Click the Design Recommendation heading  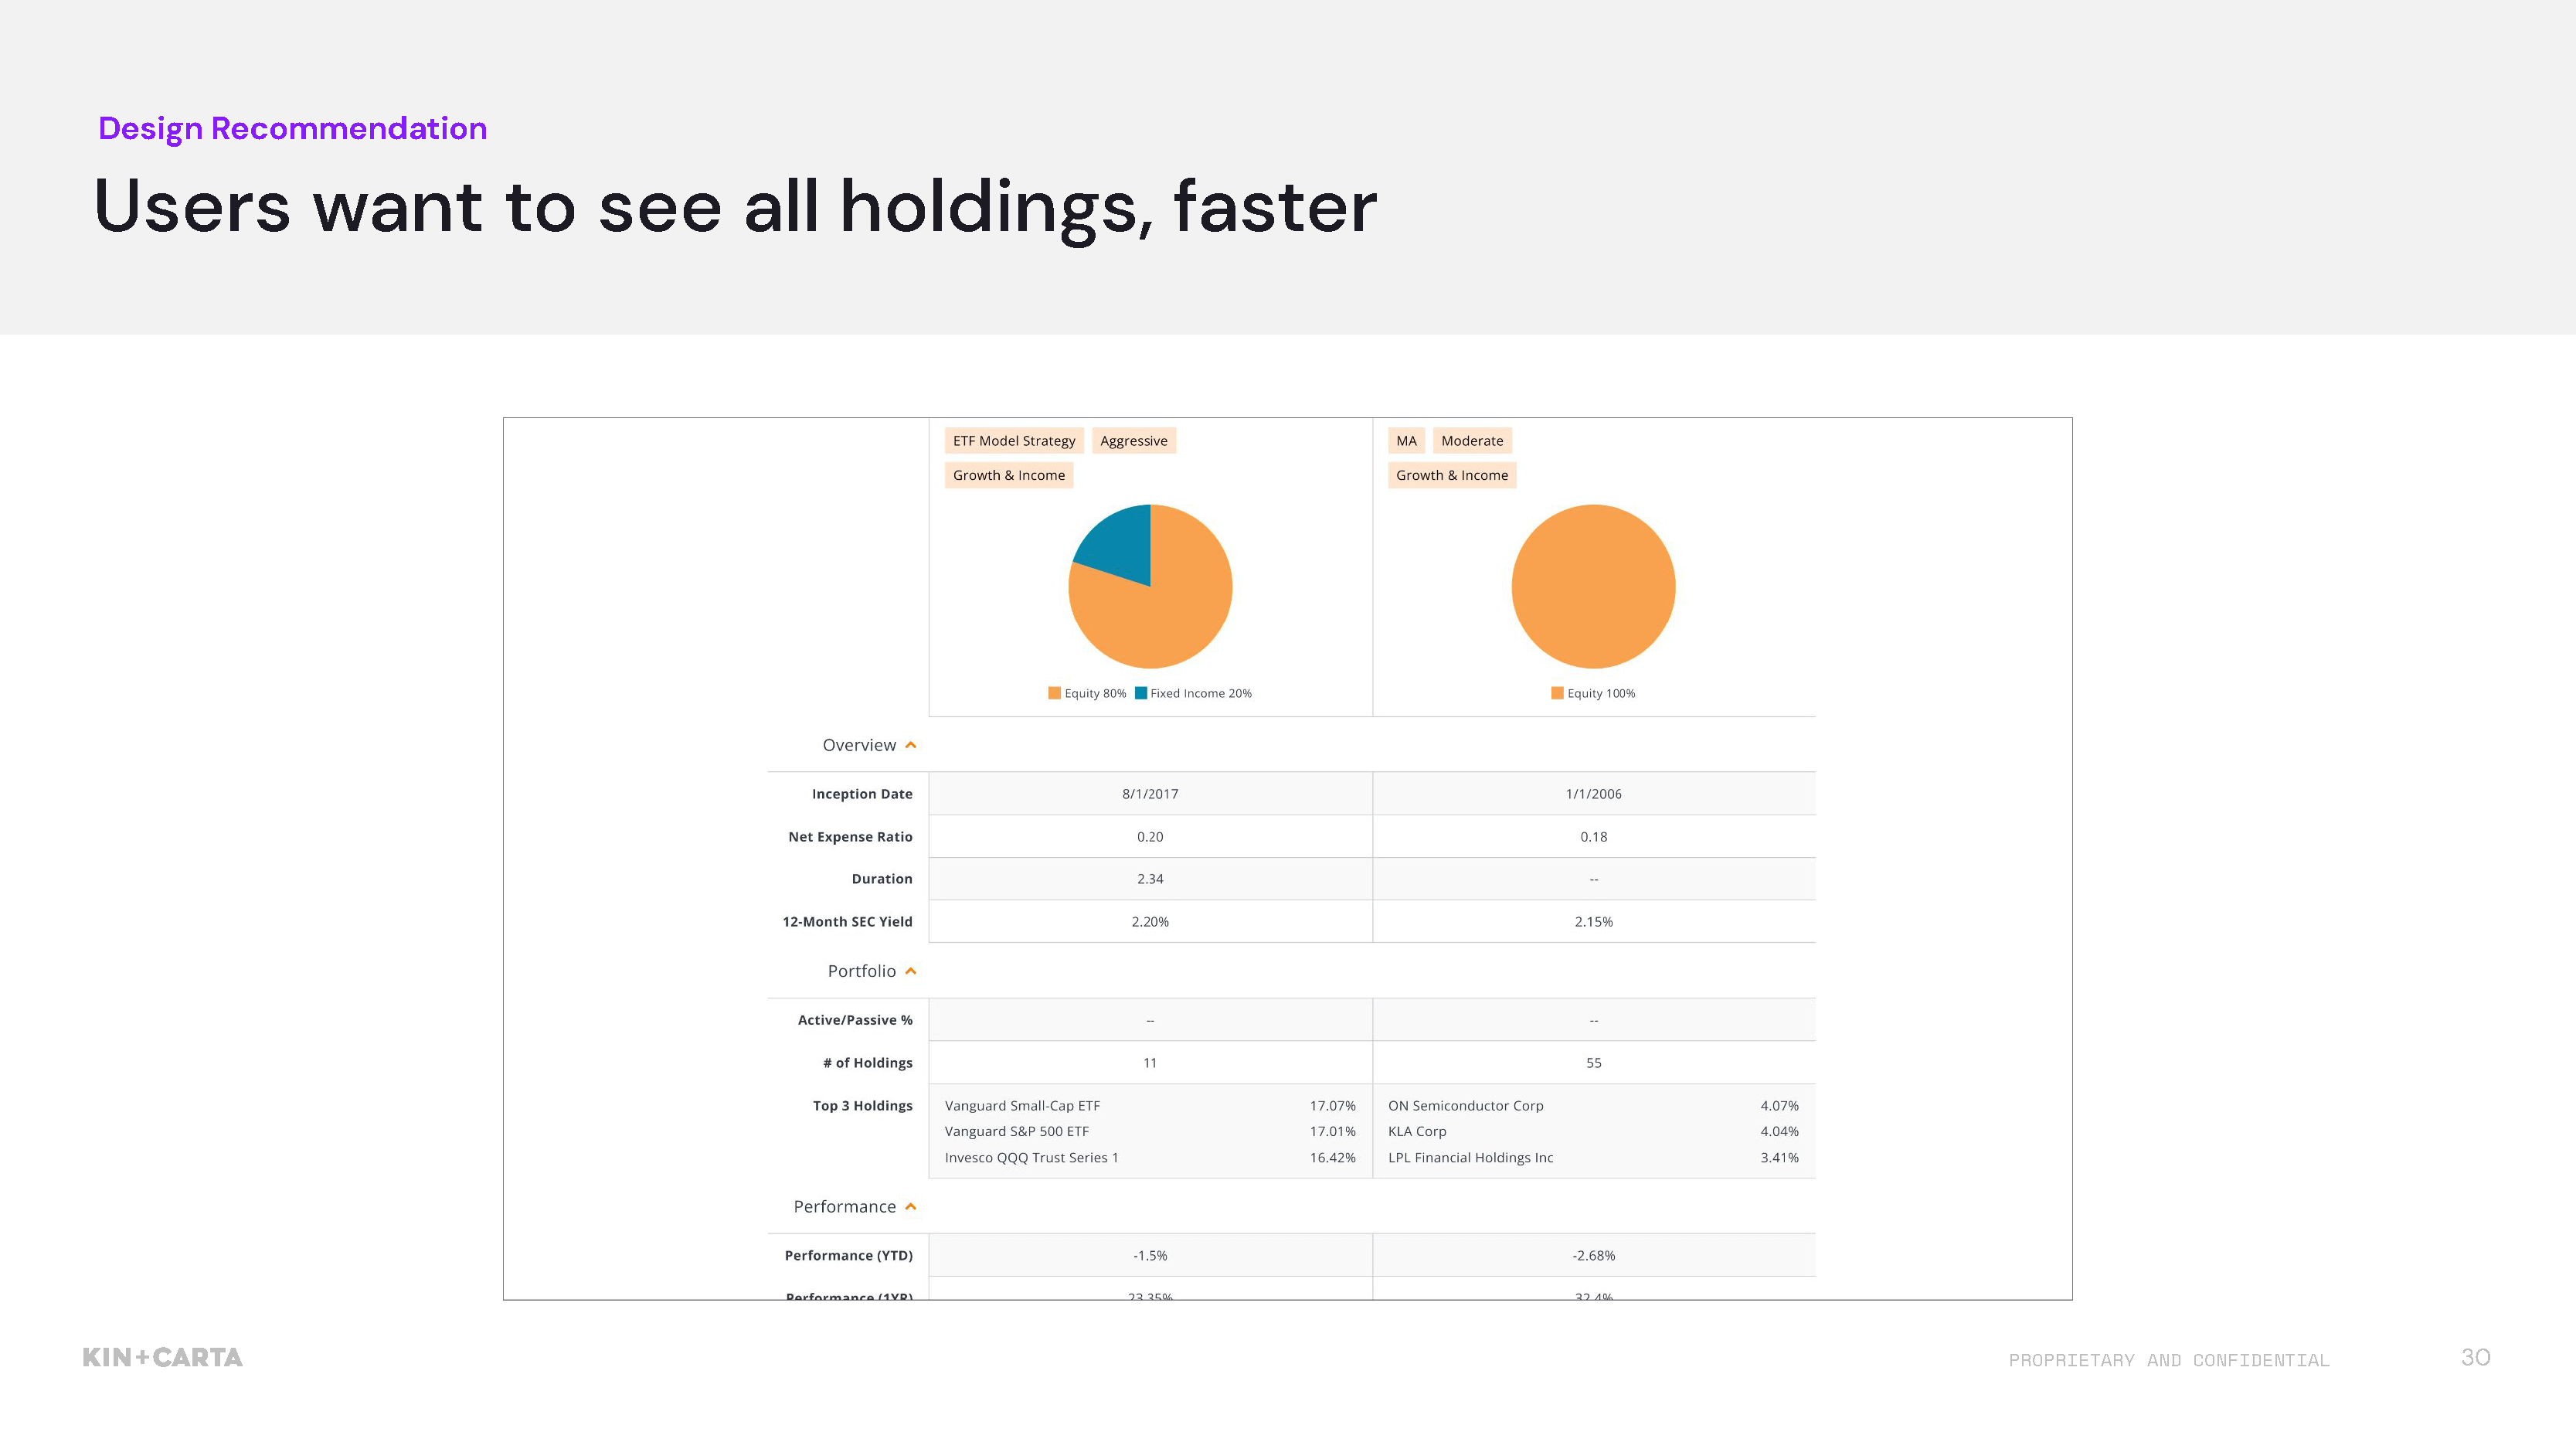point(292,129)
